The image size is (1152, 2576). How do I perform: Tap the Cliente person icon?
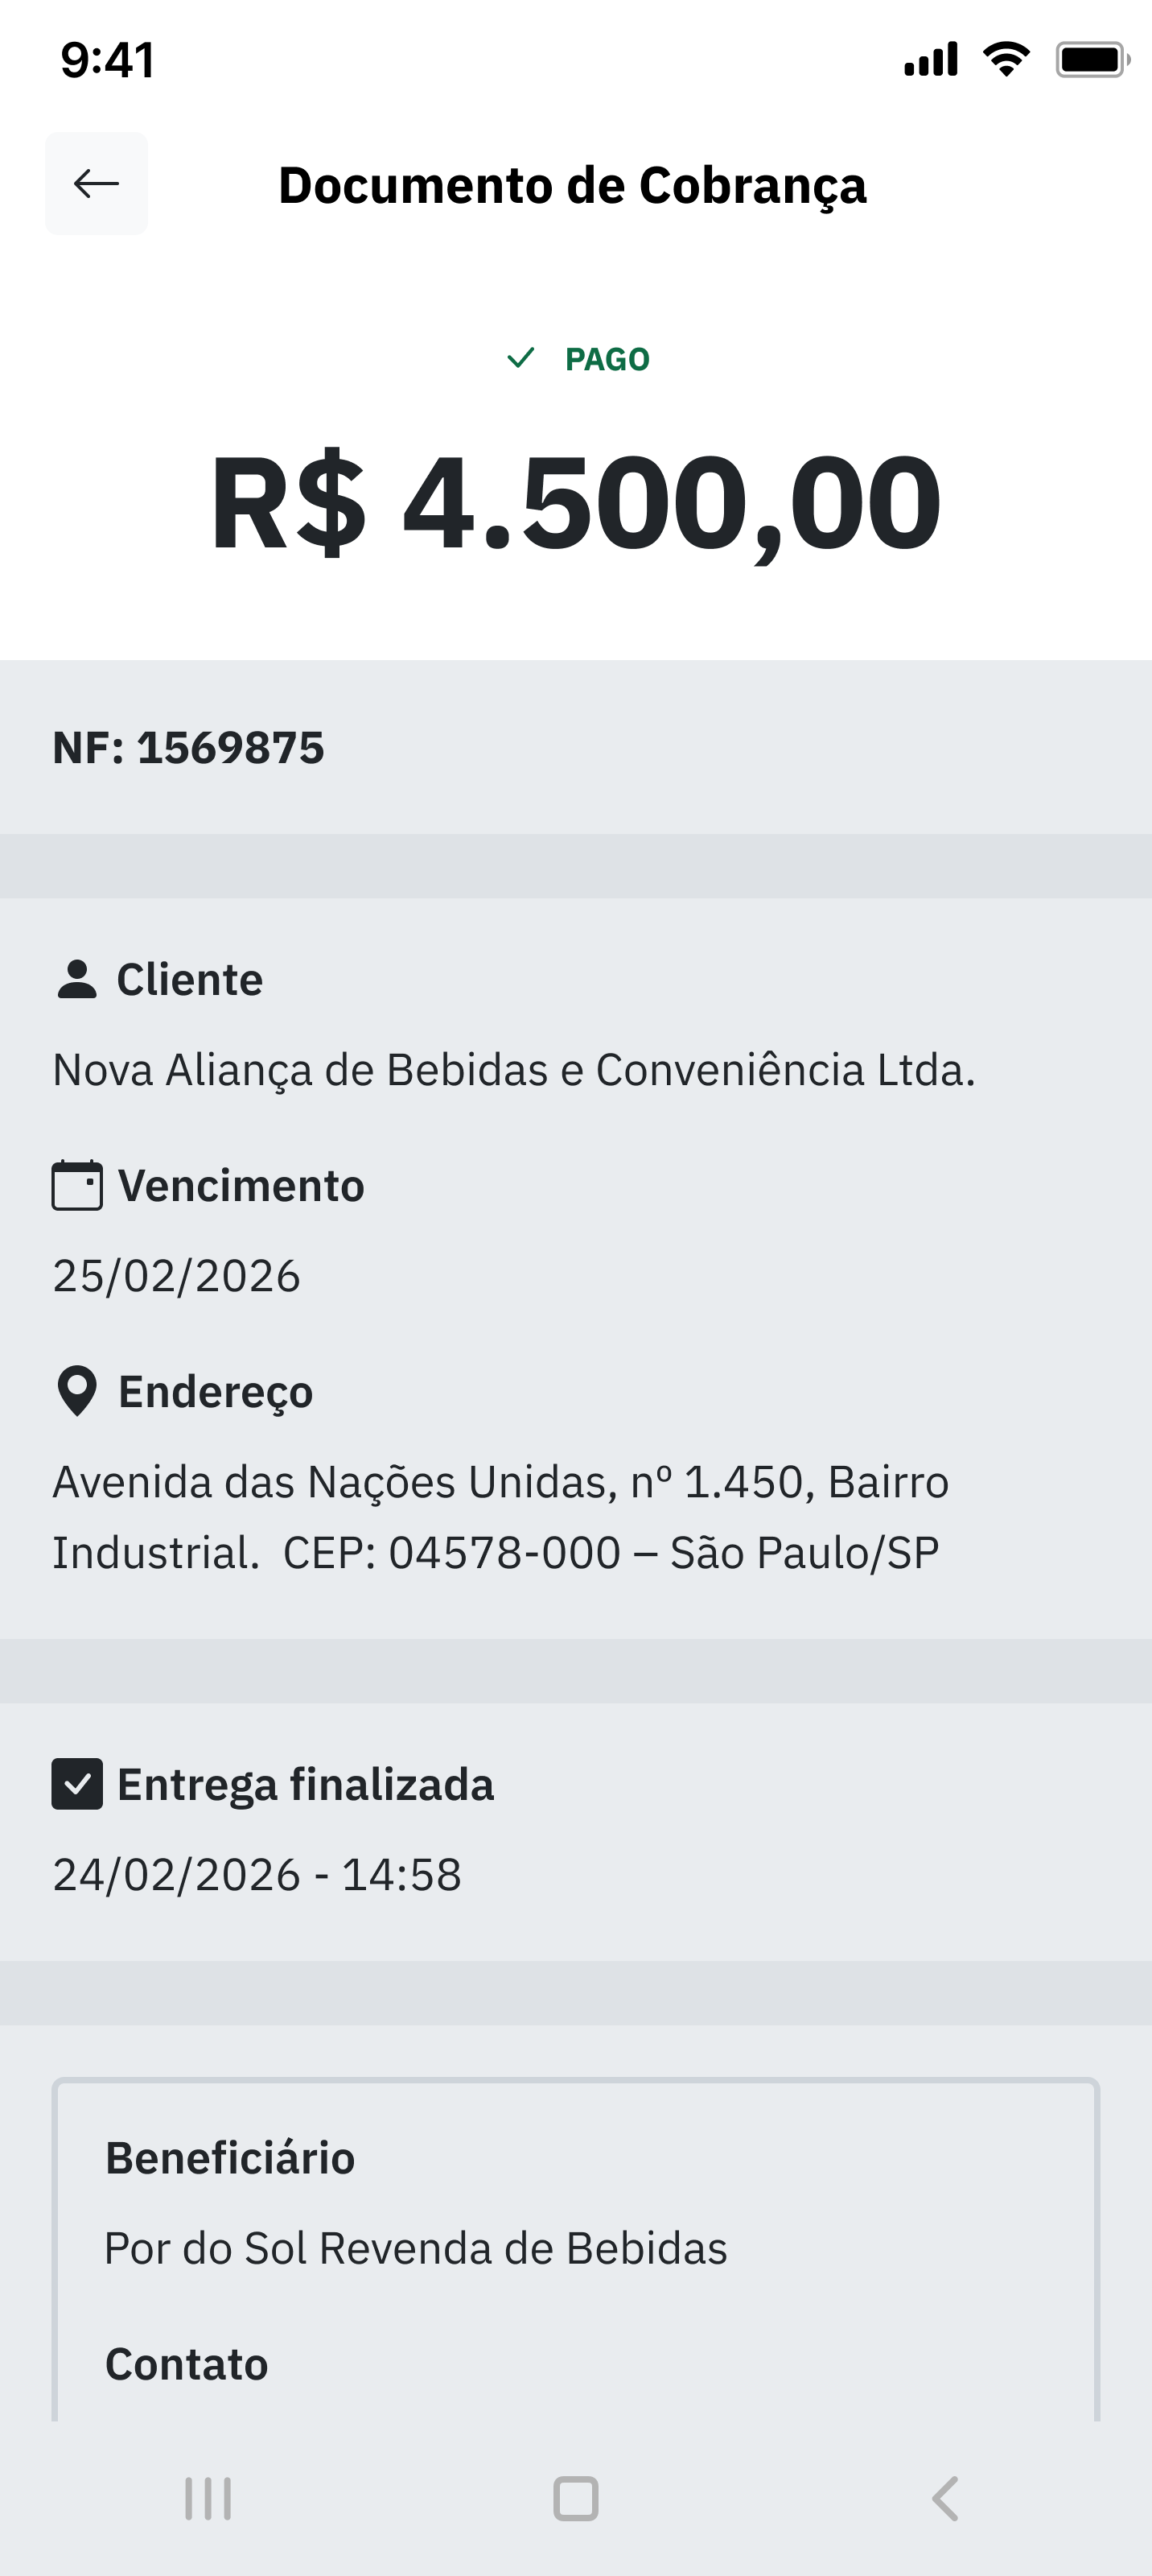[x=77, y=979]
